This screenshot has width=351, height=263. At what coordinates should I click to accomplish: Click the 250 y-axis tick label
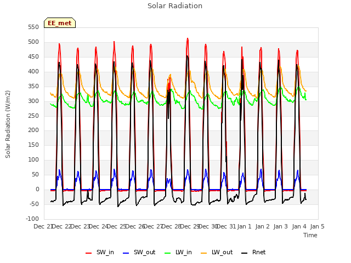coord(33,116)
